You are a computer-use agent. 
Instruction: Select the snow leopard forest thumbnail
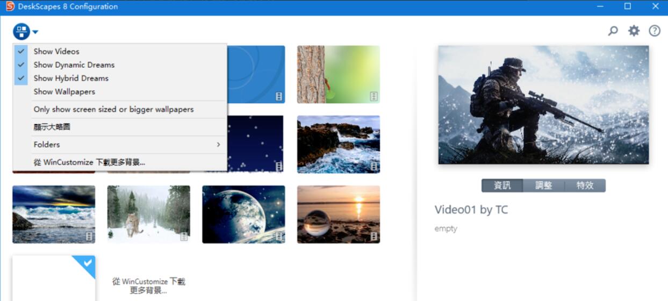(148, 214)
